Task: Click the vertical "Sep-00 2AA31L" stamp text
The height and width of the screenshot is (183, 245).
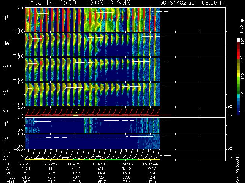Action: tap(238, 169)
